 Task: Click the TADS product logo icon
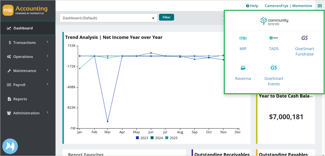click(x=274, y=38)
